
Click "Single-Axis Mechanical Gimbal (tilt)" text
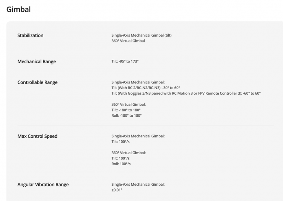tap(141, 35)
